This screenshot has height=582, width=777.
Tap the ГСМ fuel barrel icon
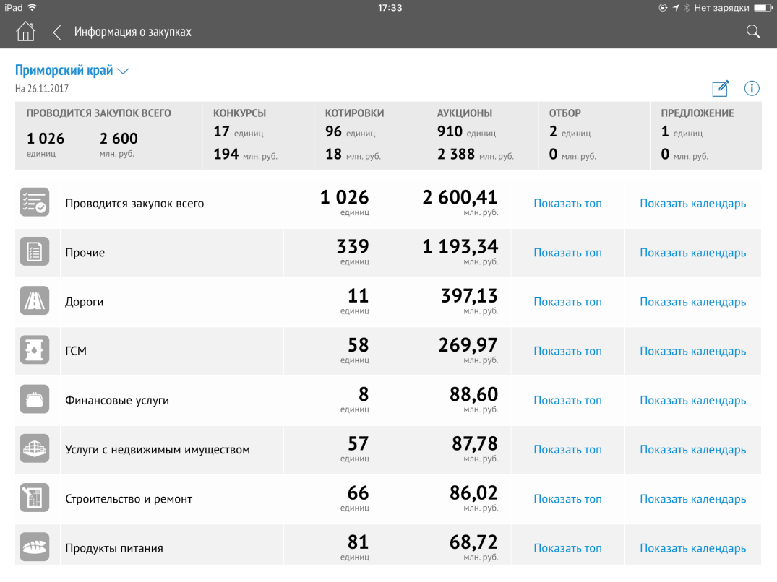pyautogui.click(x=34, y=351)
